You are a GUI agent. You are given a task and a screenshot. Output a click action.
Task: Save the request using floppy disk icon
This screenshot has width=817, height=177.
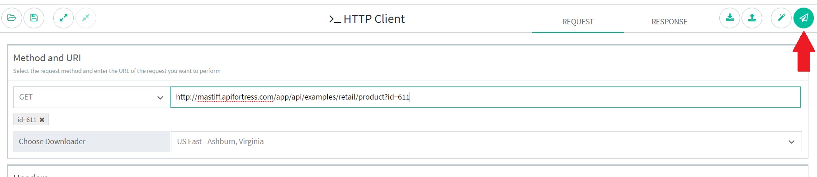point(34,18)
